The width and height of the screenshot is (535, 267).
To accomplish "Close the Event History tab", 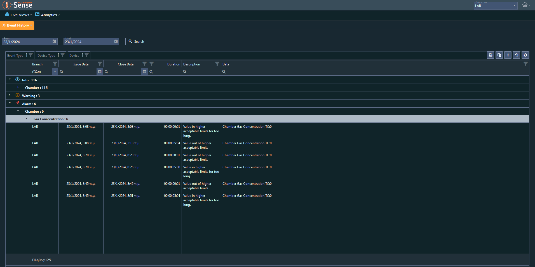I will pos(31,25).
